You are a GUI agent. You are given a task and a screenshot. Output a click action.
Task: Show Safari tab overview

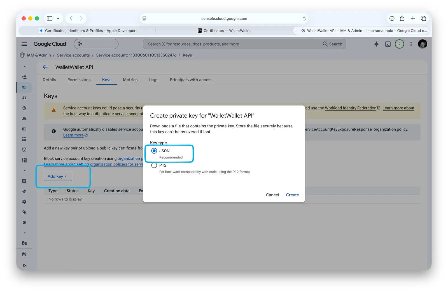point(423,18)
